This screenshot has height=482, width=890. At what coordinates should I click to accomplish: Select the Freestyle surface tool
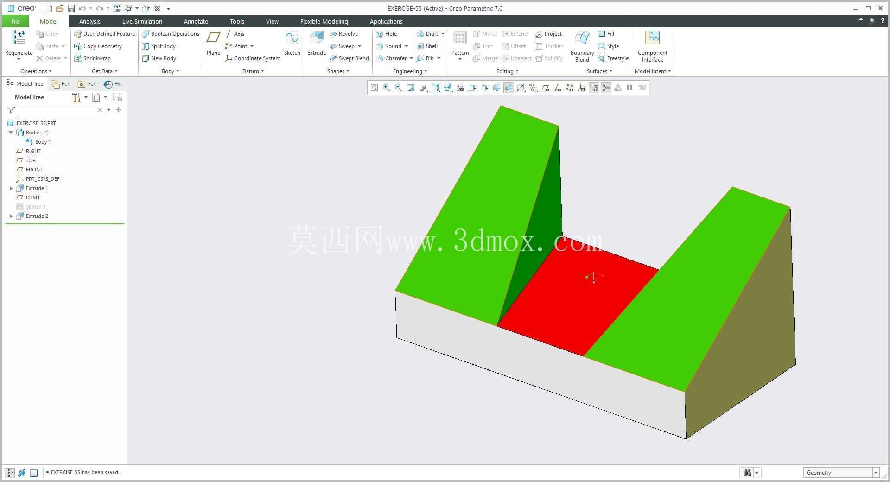click(x=613, y=58)
